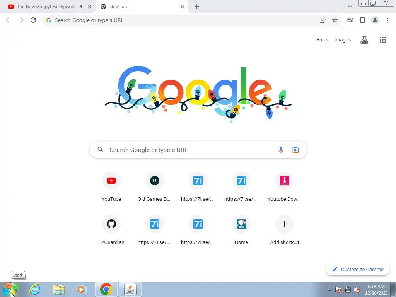Bookmark this tab with the star icon
This screenshot has width=396, height=297.
point(335,20)
